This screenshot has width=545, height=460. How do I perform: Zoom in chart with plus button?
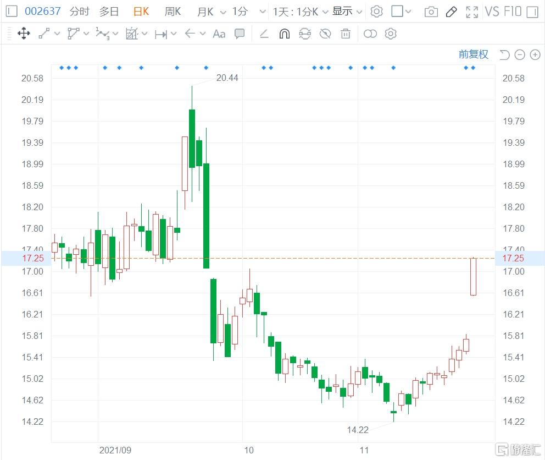pos(535,54)
